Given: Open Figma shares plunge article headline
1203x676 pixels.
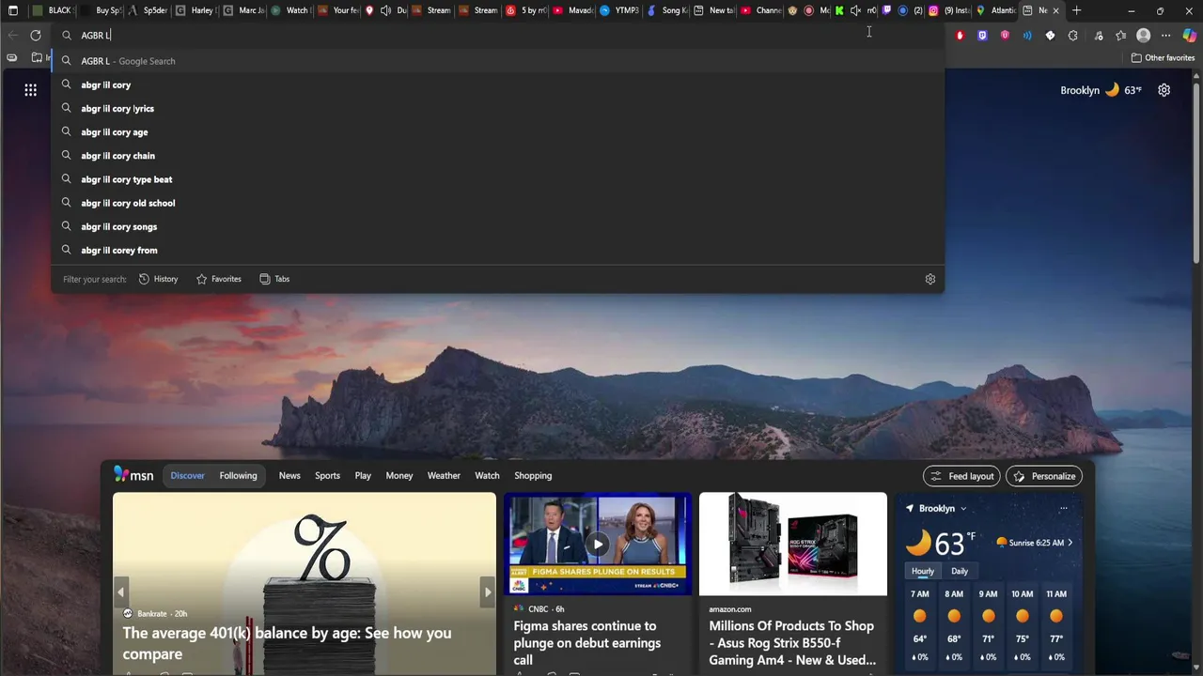Looking at the screenshot, I should tap(587, 643).
